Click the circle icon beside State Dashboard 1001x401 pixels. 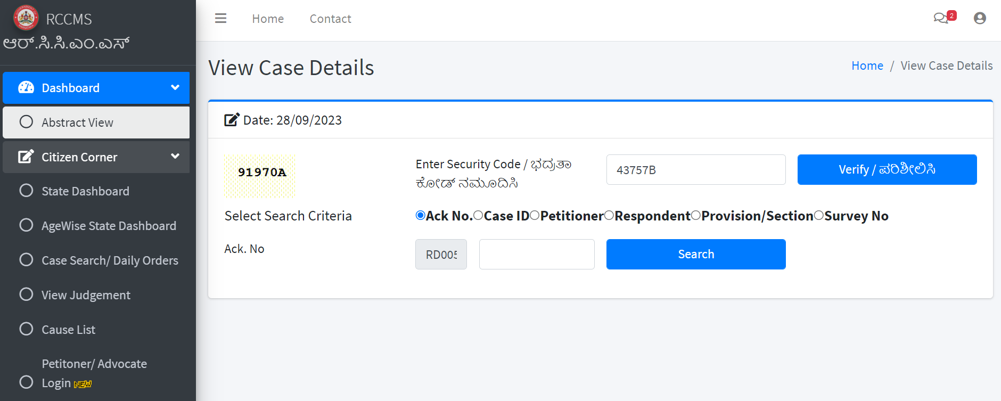(x=26, y=191)
